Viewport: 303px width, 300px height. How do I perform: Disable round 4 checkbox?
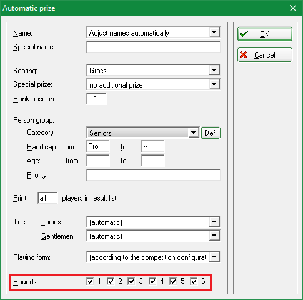coord(152,281)
